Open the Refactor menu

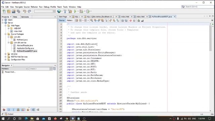[x=34, y=7]
